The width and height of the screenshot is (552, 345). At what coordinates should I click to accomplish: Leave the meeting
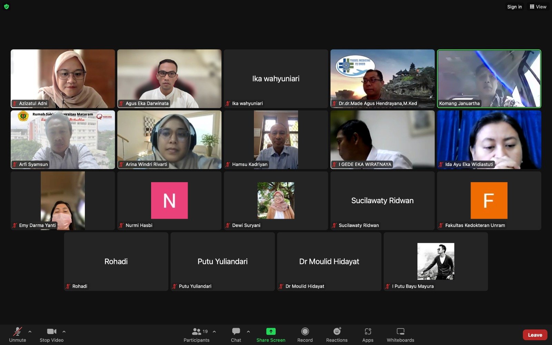click(535, 335)
